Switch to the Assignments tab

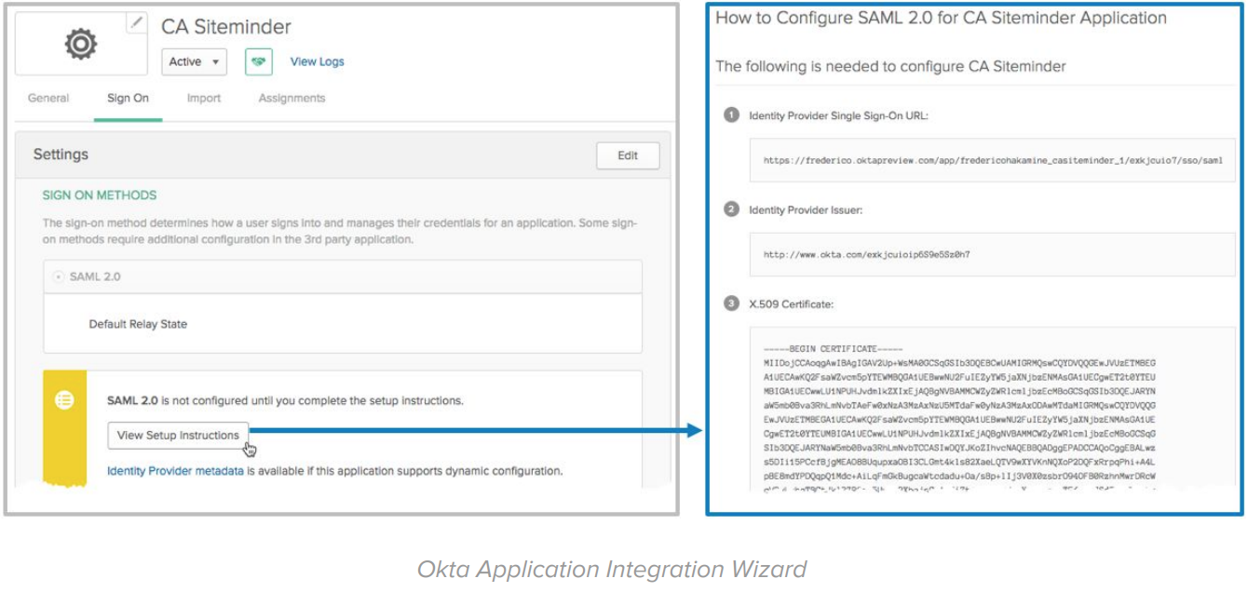(x=292, y=98)
